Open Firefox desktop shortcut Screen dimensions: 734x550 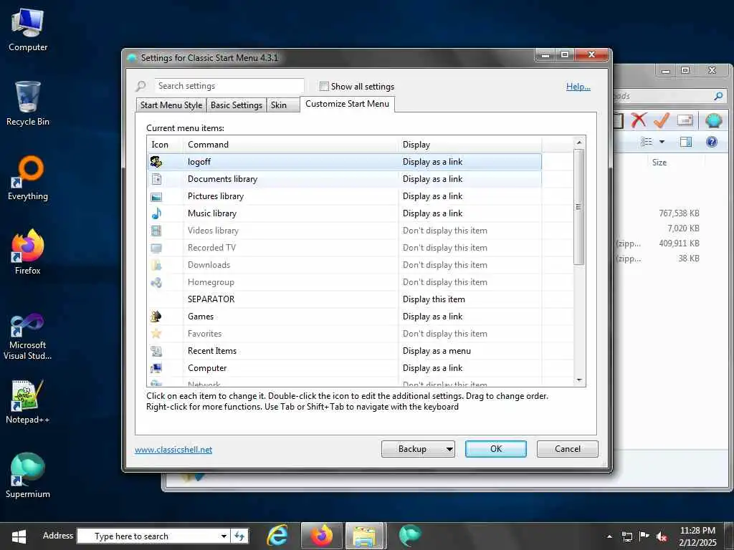[x=28, y=252]
